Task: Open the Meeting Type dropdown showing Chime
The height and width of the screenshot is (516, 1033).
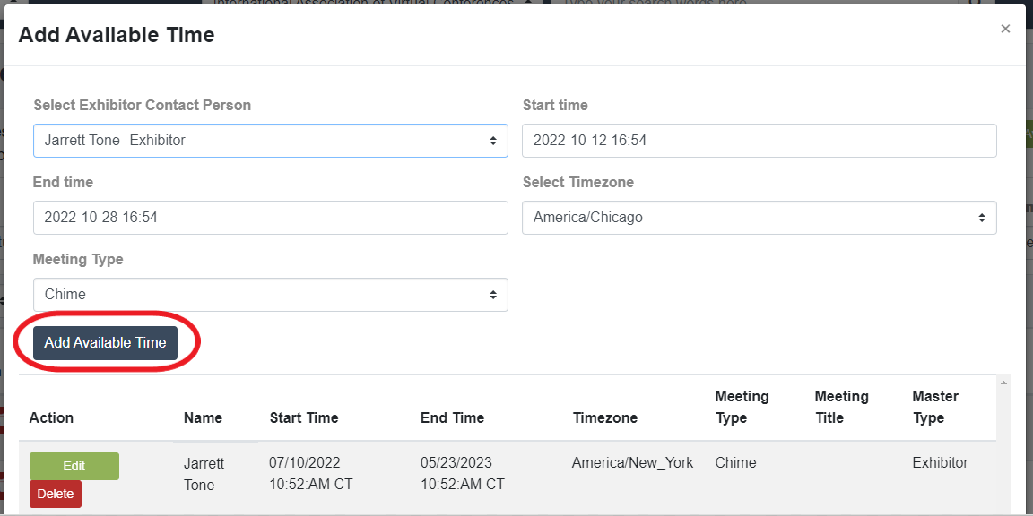Action: click(271, 294)
